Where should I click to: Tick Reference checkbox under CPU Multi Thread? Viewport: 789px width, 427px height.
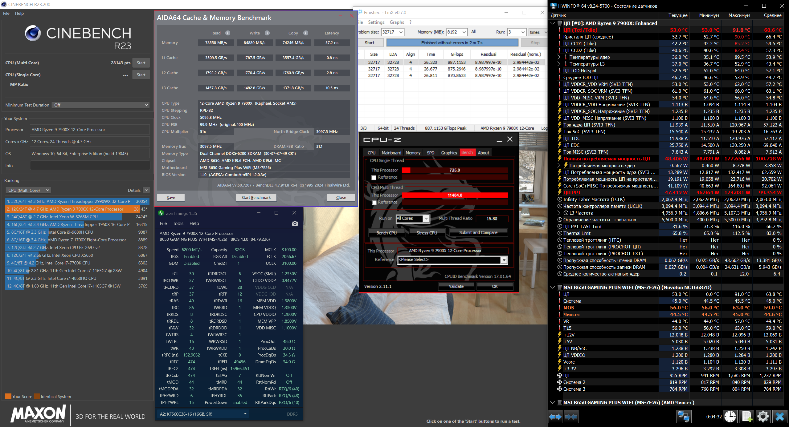[374, 203]
